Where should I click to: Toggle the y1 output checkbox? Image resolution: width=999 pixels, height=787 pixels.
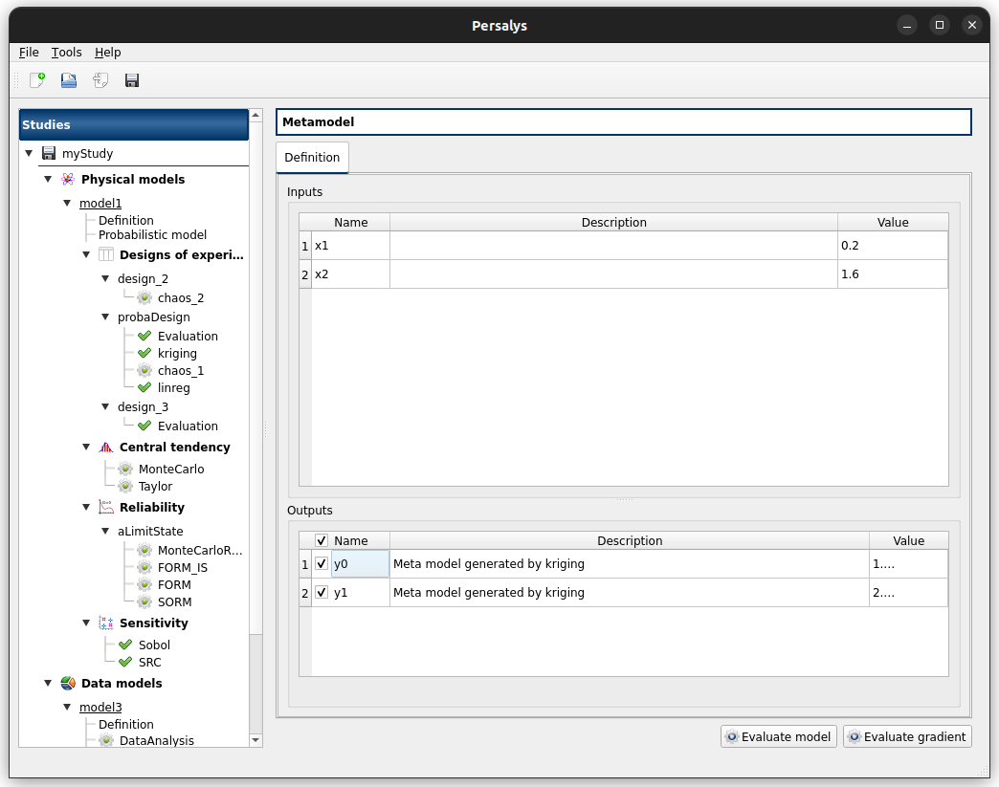[322, 593]
